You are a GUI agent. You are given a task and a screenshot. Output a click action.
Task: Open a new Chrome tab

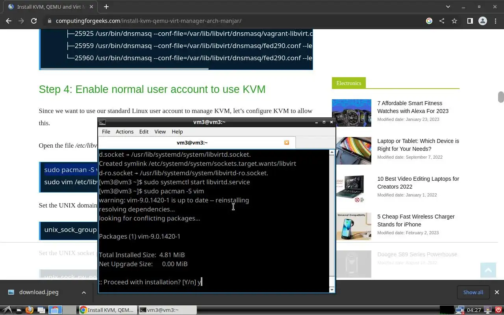click(106, 7)
